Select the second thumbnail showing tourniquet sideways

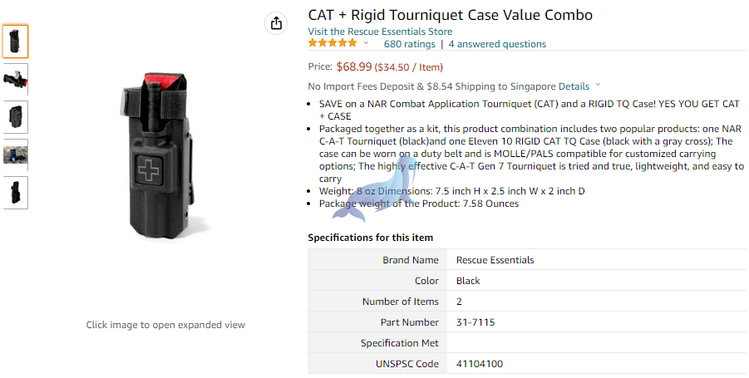point(15,79)
